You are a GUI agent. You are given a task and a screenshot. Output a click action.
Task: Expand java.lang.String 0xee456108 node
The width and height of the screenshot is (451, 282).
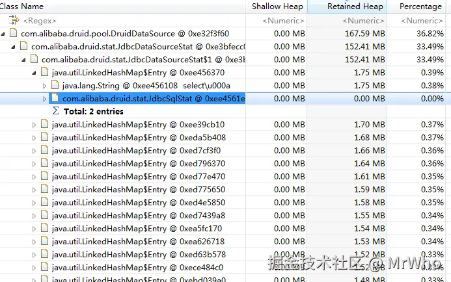(44, 86)
